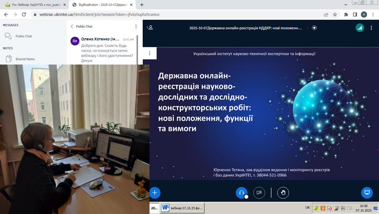Toggle the users list panel icon
379x214 pixels.
tap(150, 28)
